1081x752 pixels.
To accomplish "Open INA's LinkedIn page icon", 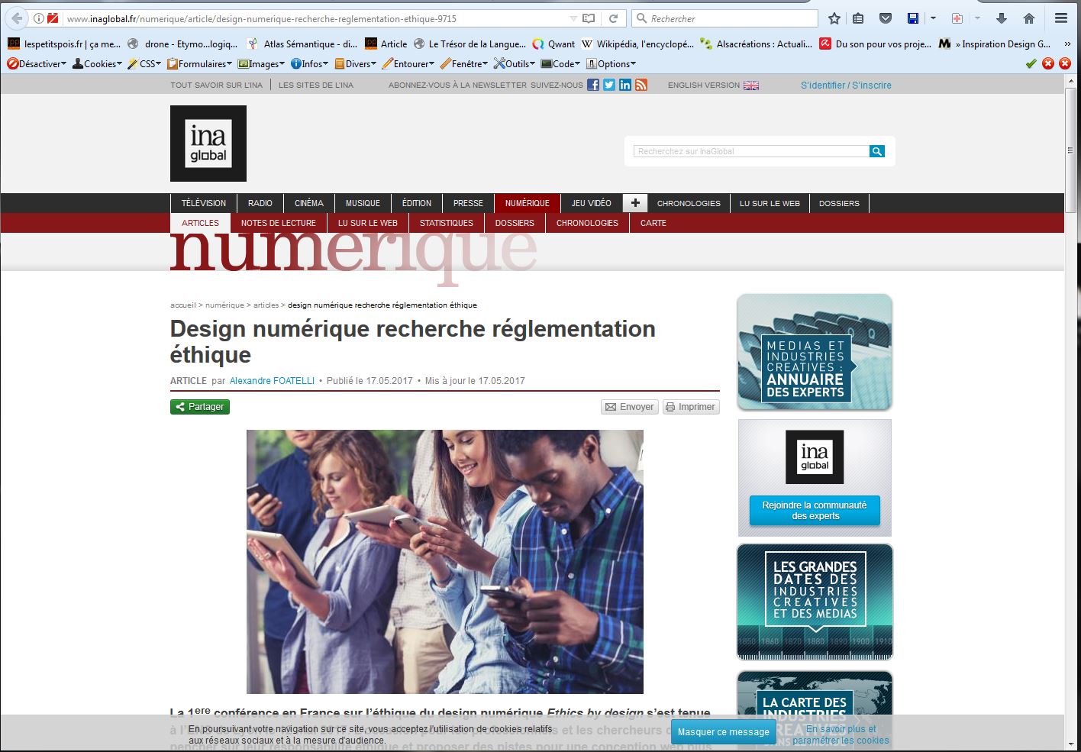I will [x=625, y=85].
